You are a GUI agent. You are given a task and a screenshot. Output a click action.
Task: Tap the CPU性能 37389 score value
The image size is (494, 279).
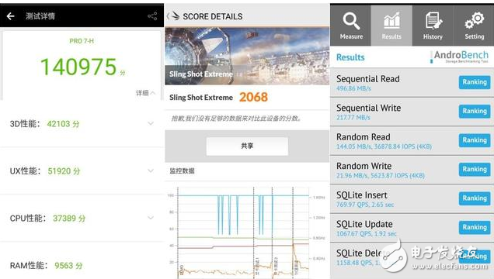(69, 218)
